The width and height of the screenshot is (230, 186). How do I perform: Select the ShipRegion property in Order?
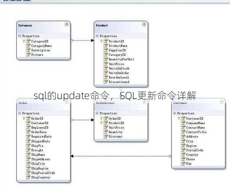coord(40,169)
